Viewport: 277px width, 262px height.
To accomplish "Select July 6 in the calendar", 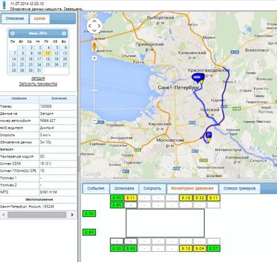I will pyautogui.click(x=64, y=47).
